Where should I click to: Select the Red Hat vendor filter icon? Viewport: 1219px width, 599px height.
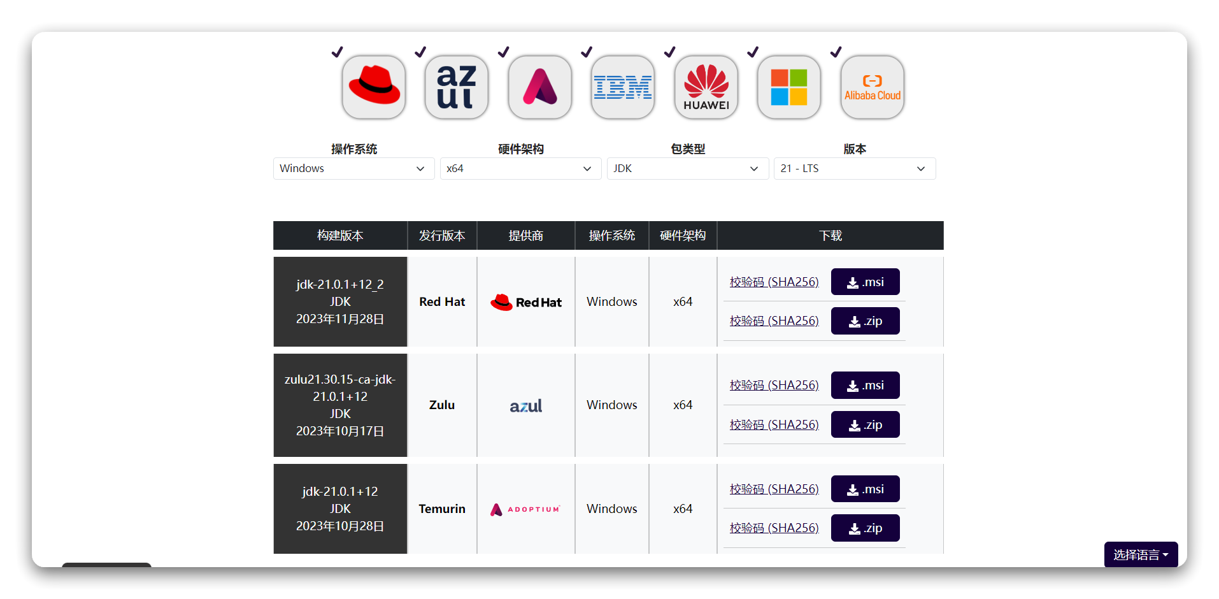(373, 87)
